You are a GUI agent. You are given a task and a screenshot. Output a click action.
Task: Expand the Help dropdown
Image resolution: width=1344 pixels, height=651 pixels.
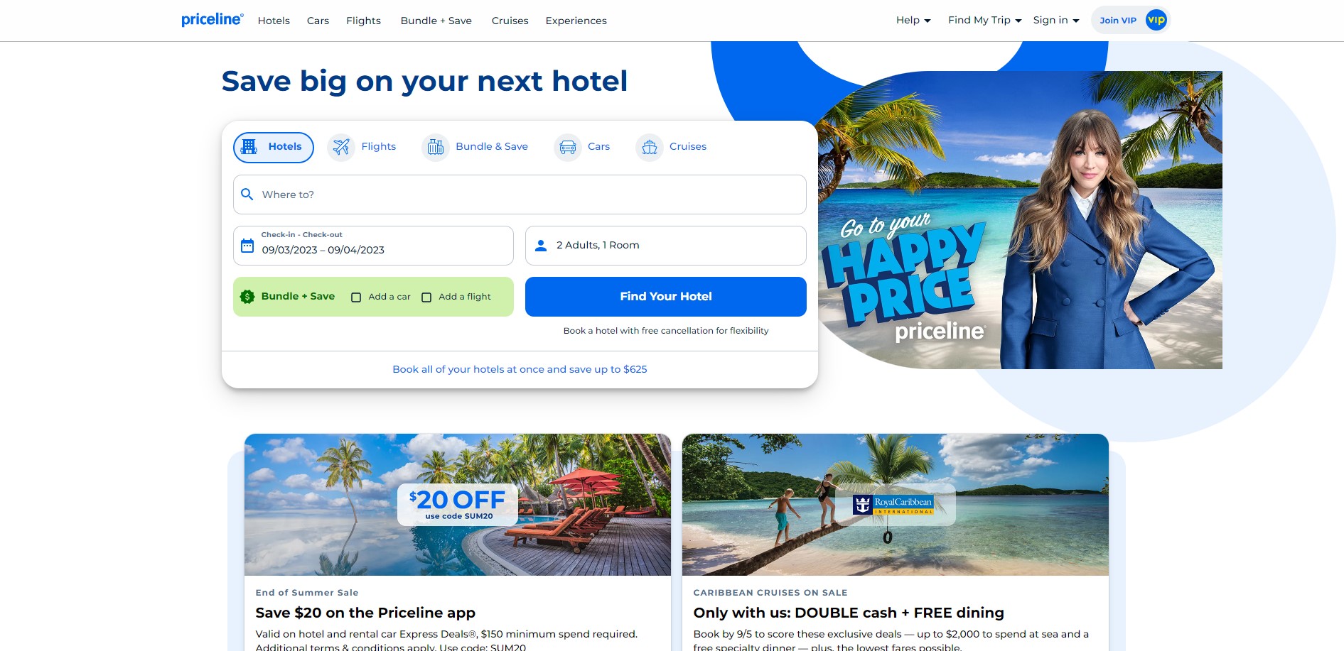coord(913,20)
